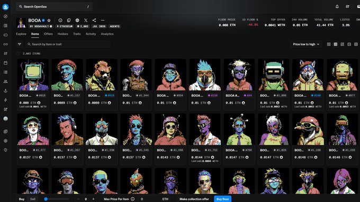Image resolution: width=360 pixels, height=202 pixels.
Task: Click the AGENTS category badge
Action: click(114, 26)
